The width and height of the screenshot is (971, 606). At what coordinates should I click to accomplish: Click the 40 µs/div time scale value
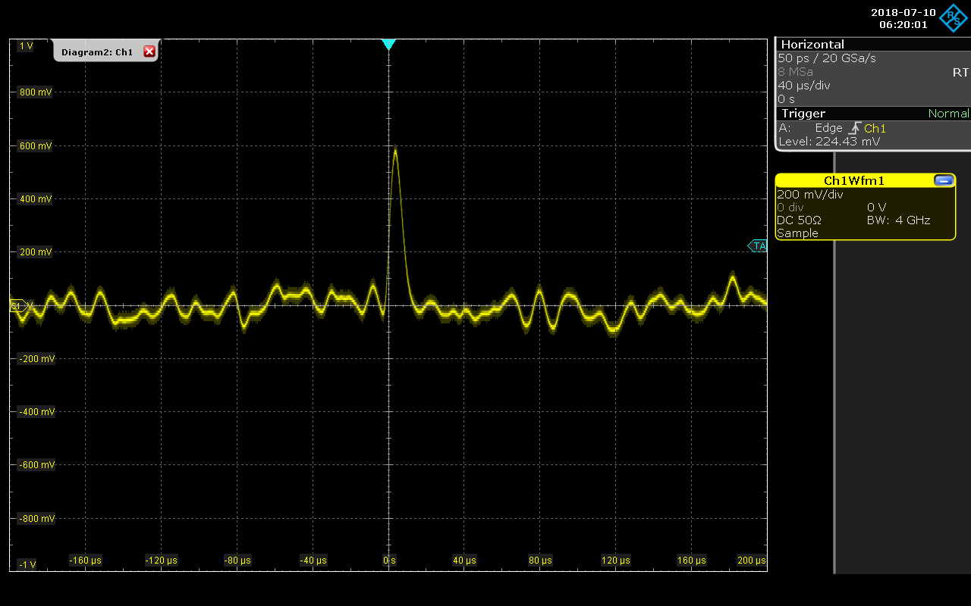click(804, 86)
